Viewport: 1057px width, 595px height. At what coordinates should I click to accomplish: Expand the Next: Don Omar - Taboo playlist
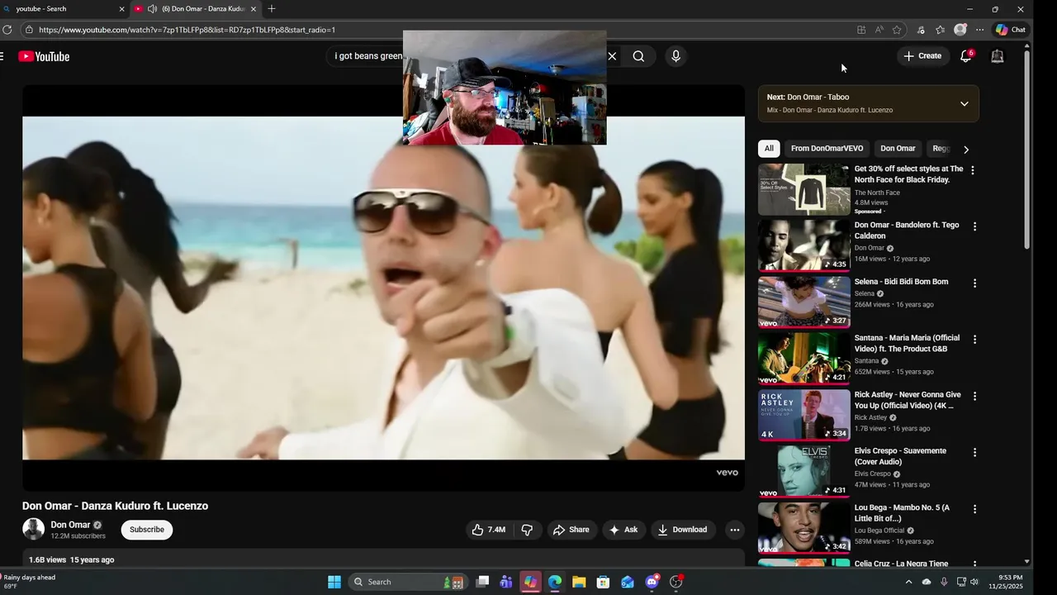click(964, 103)
